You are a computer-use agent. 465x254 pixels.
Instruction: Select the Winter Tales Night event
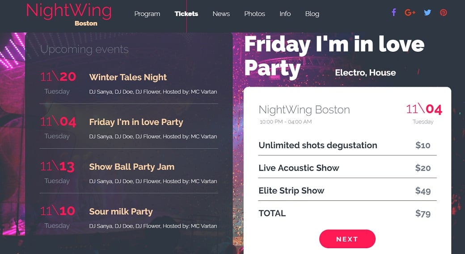[x=128, y=77]
